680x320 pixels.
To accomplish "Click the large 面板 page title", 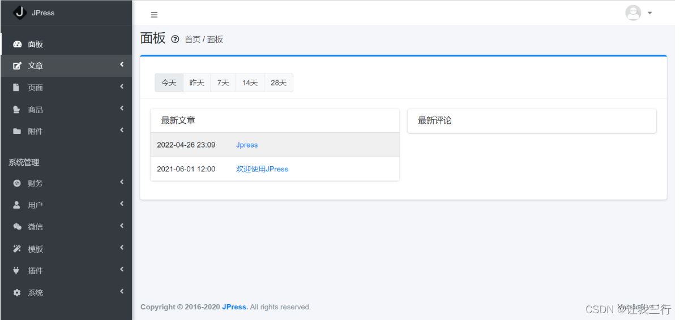I will 153,38.
